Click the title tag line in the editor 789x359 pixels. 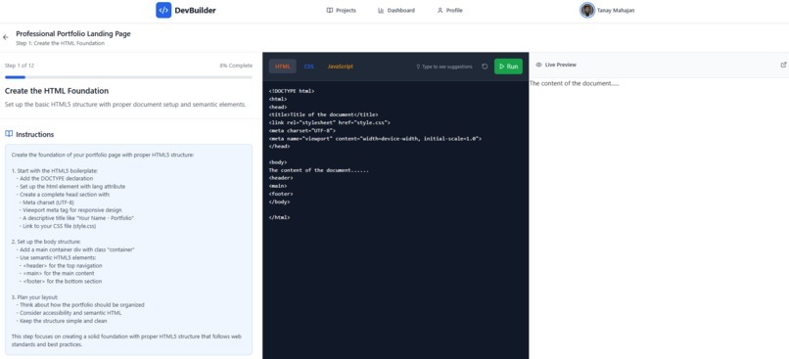click(324, 114)
